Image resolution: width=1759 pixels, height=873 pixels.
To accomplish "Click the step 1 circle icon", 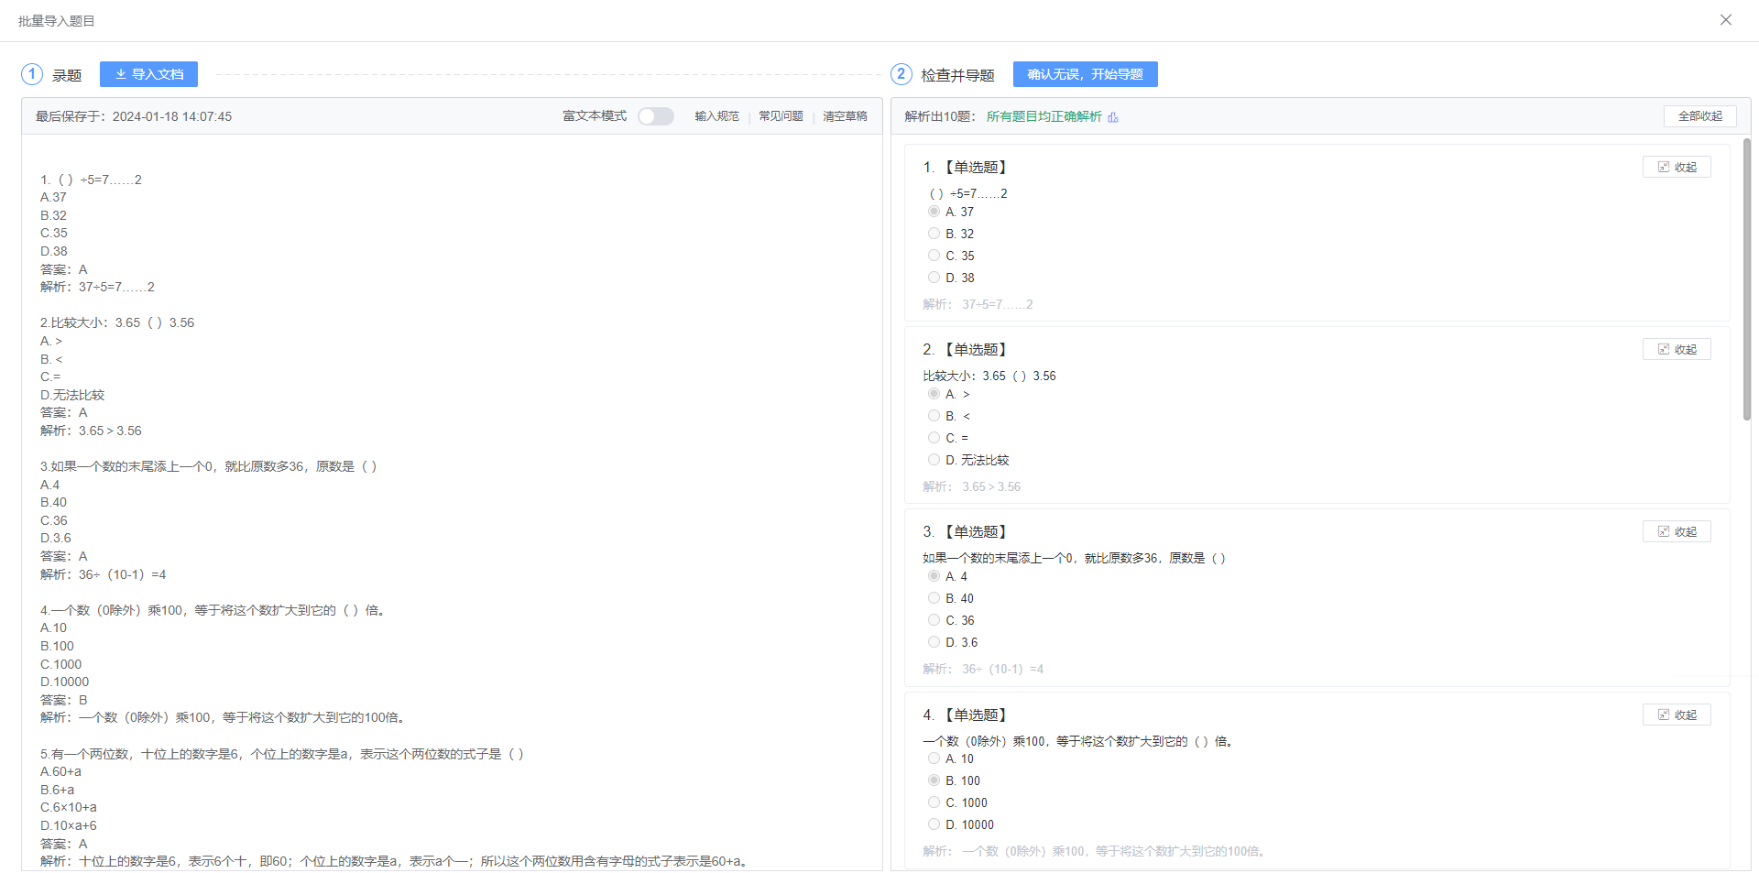I will click(x=32, y=74).
